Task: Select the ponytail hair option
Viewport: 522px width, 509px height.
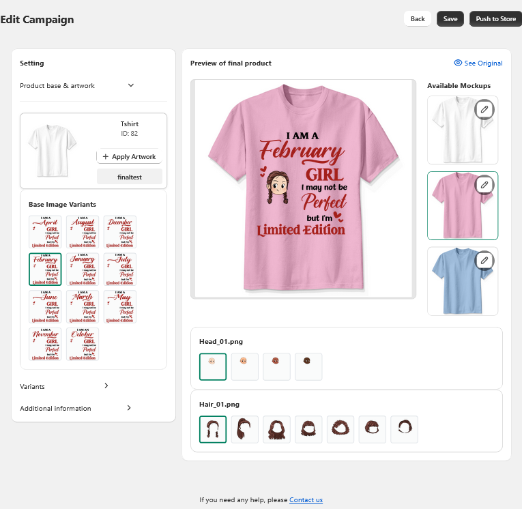Action: [244, 429]
